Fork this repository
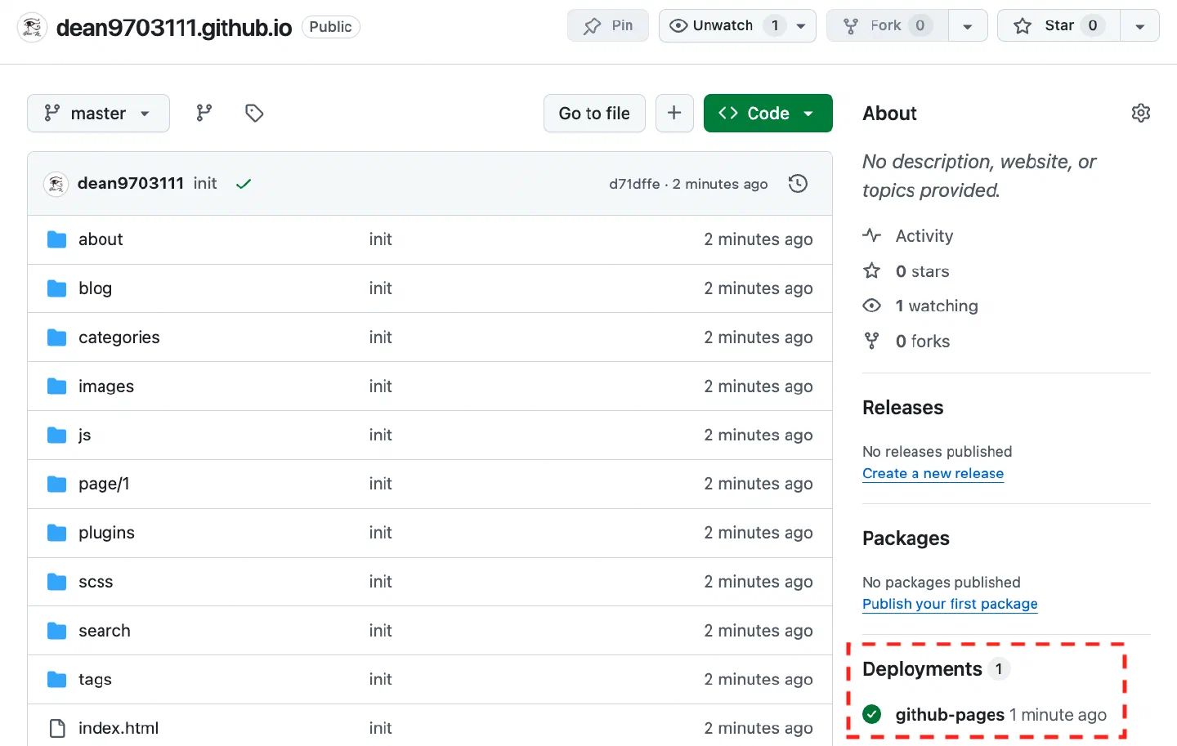 (888, 25)
